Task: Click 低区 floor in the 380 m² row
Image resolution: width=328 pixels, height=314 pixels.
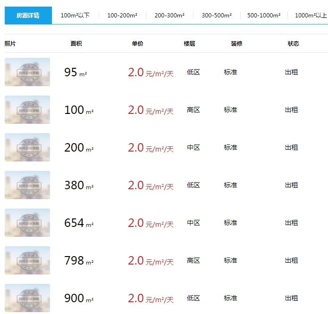Action: coord(193,185)
